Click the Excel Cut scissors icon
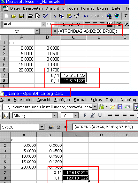 pos(54,16)
